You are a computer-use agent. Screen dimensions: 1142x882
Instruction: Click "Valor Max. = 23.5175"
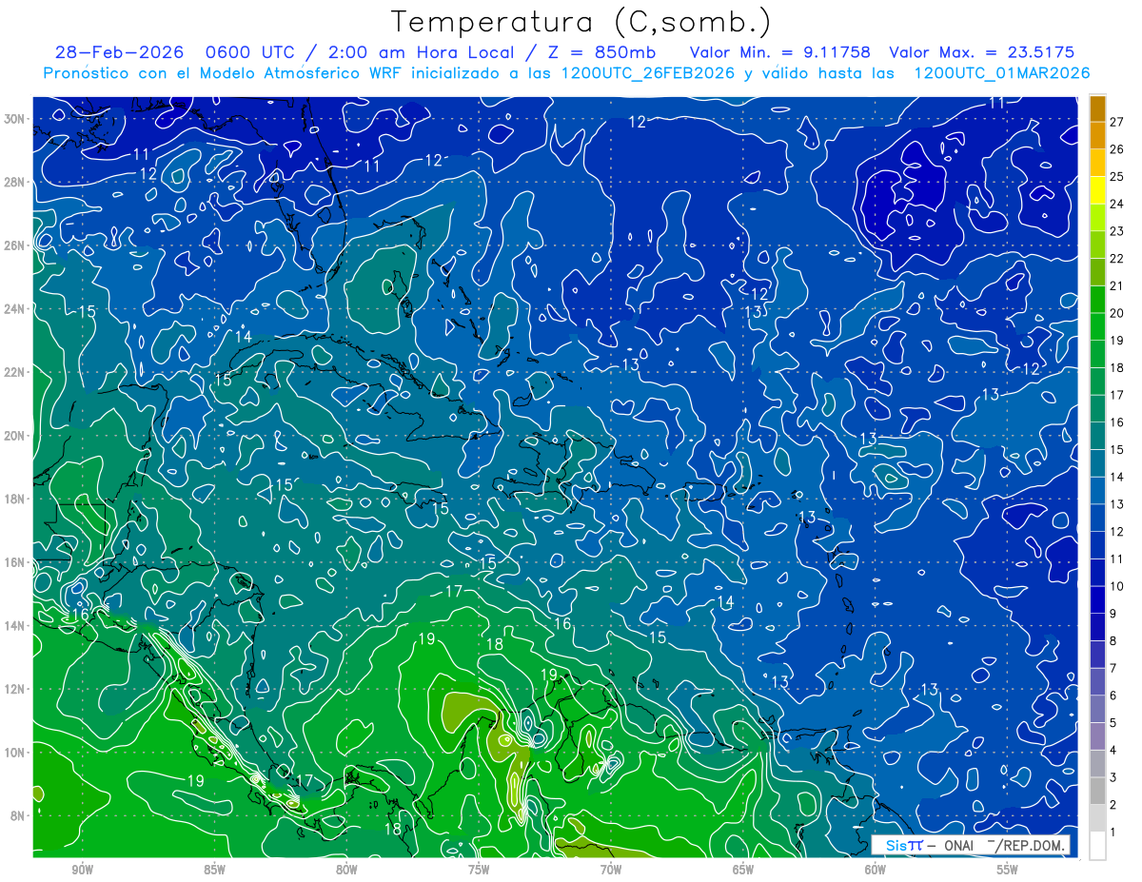click(x=984, y=52)
